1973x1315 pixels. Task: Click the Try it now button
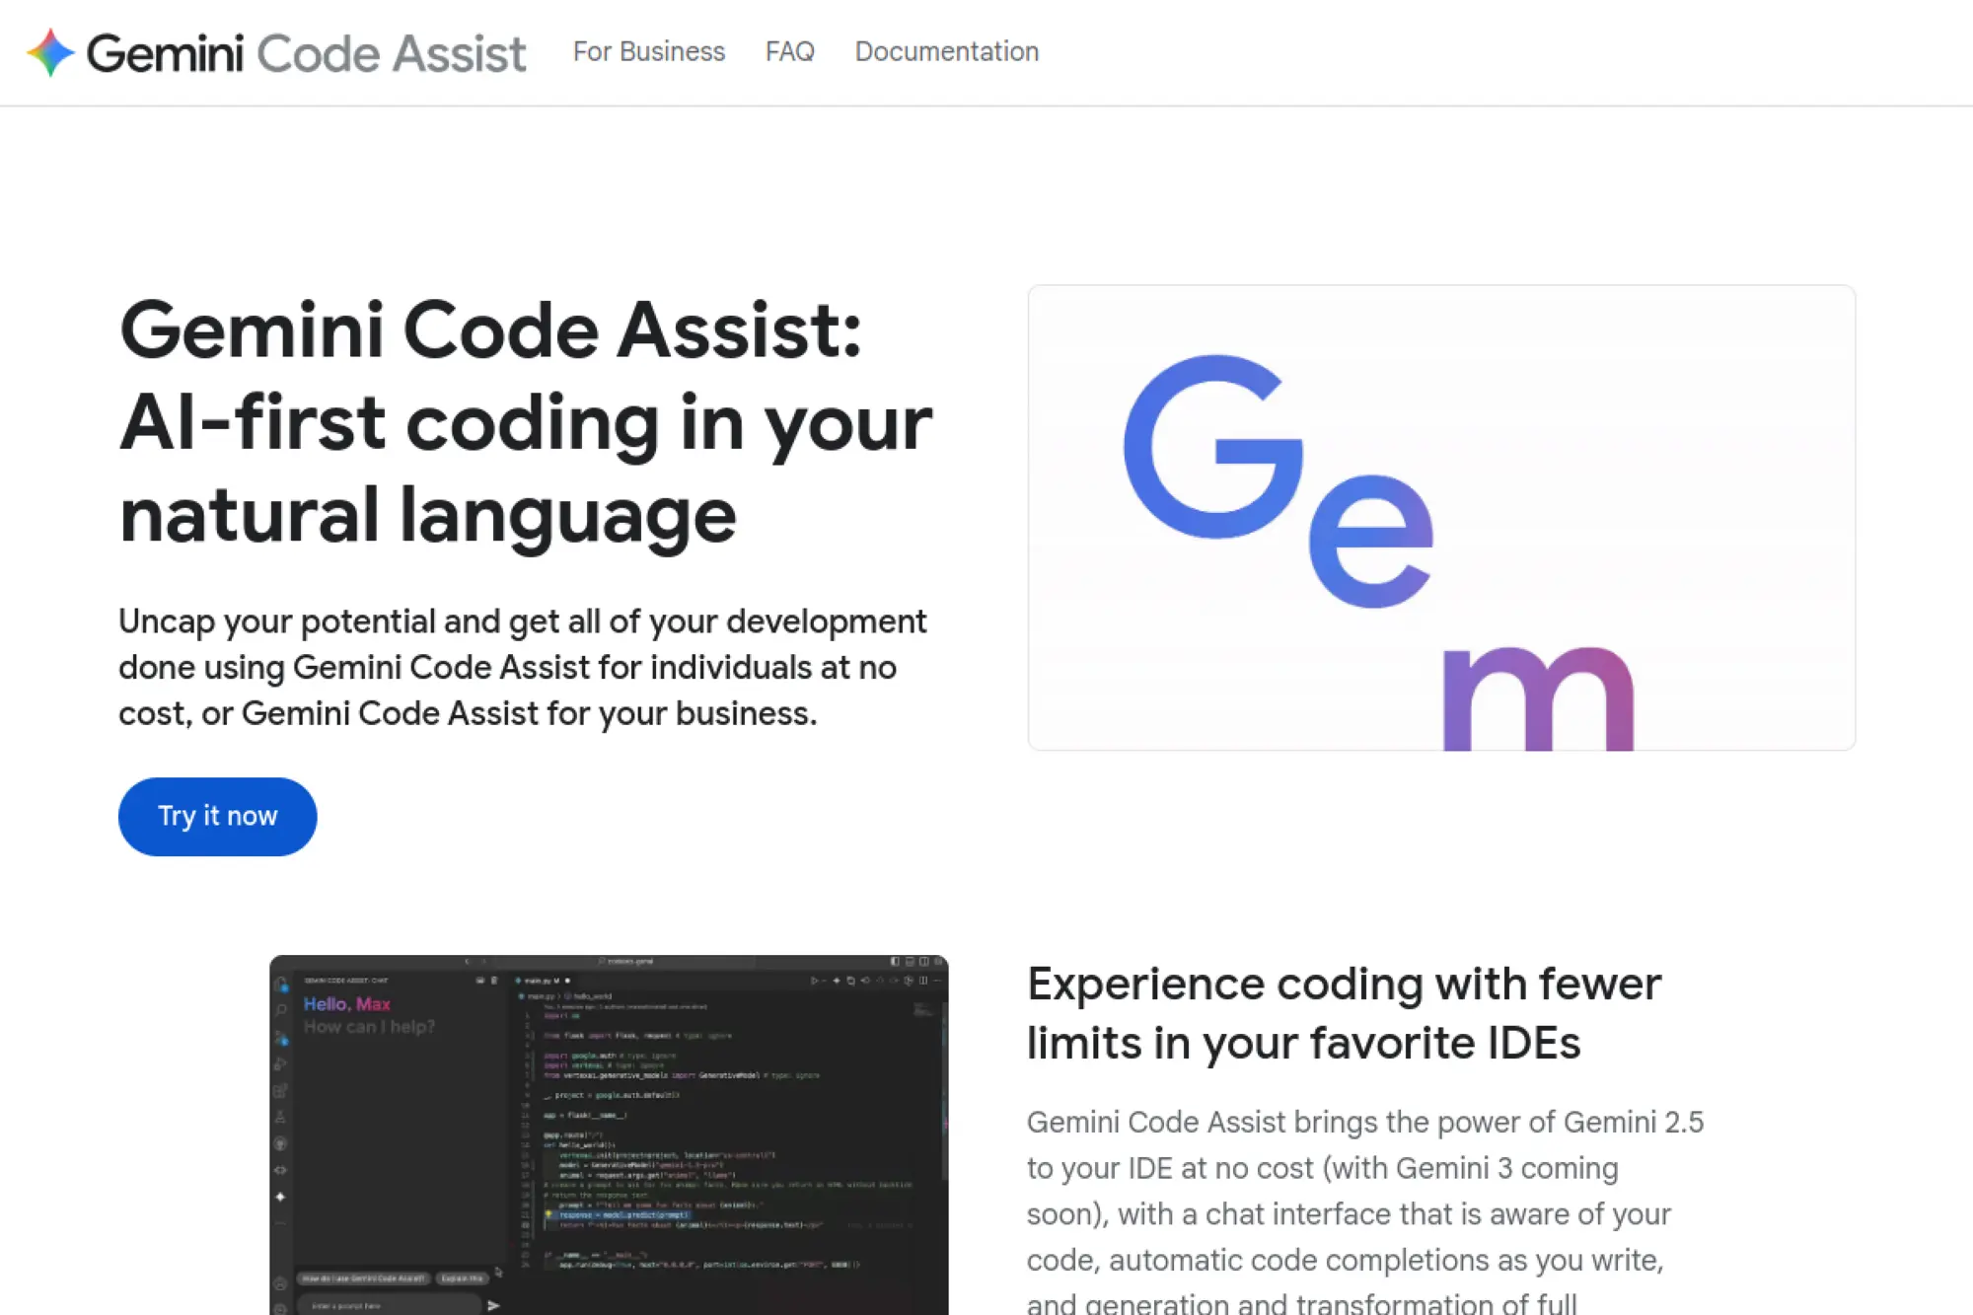pos(217,816)
